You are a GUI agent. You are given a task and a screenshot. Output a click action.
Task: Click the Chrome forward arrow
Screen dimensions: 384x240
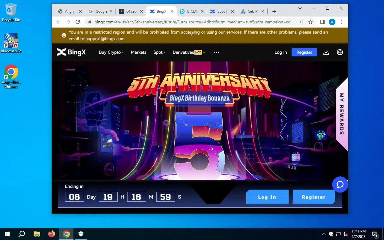tap(68, 22)
